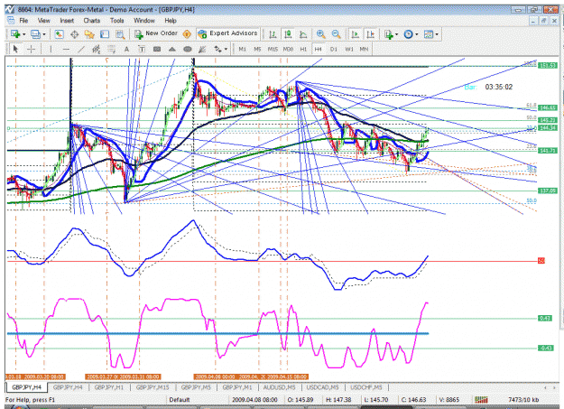The height and width of the screenshot is (409, 564).
Task: Select the crosshair tool
Action: click(x=32, y=50)
